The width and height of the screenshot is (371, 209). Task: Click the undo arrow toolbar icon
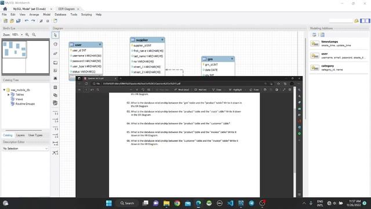click(x=27, y=21)
